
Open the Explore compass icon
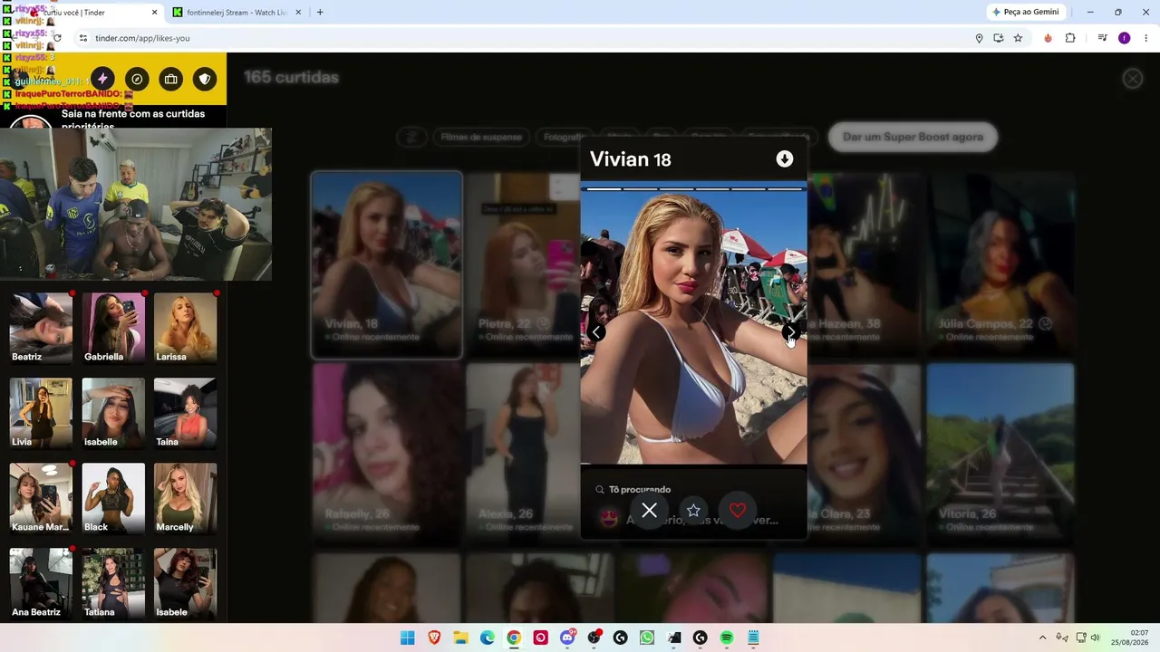(137, 79)
